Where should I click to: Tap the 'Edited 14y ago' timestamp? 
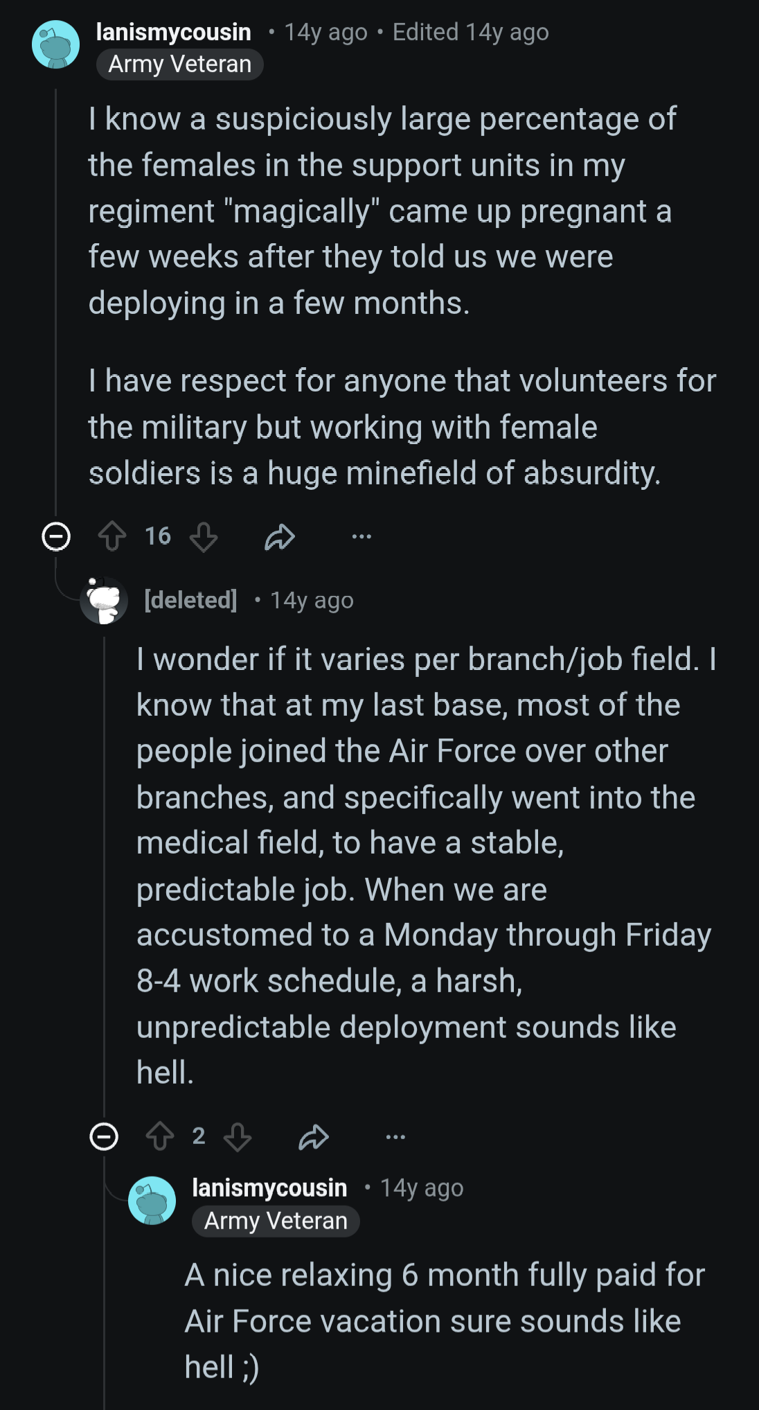(471, 32)
